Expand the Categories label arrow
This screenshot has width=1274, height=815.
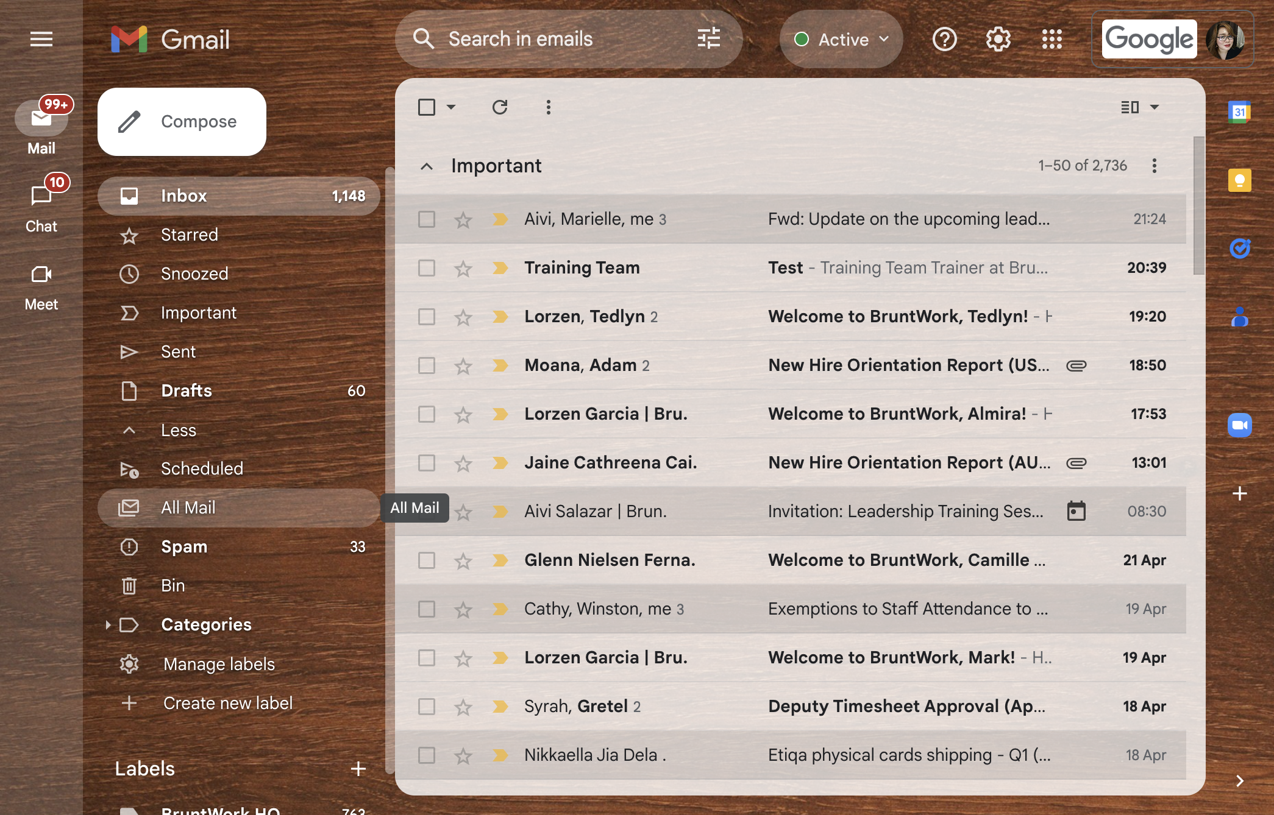tap(108, 625)
